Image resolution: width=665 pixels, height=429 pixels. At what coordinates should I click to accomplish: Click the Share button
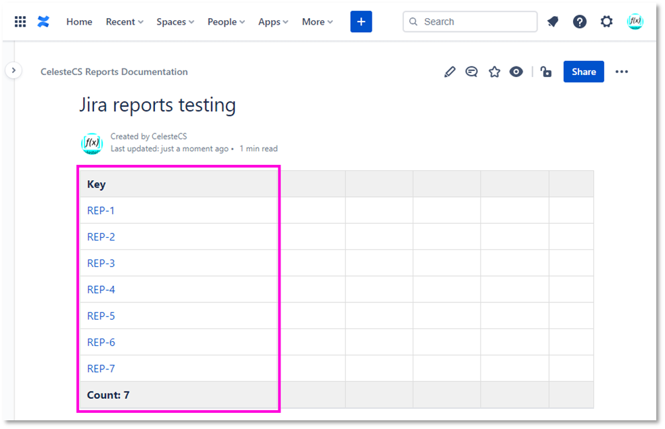click(584, 72)
